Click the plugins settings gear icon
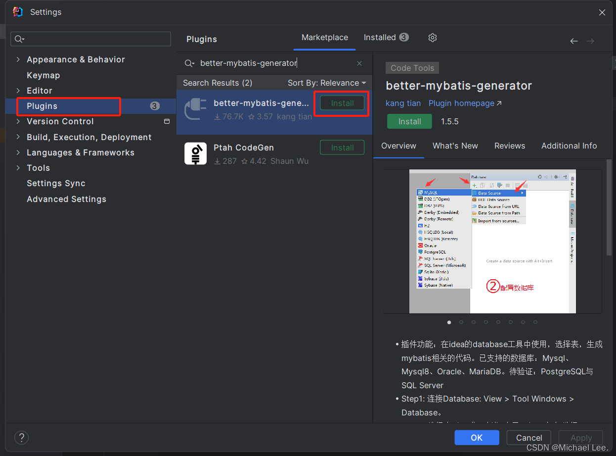Viewport: 616px width, 456px height. [x=433, y=38]
